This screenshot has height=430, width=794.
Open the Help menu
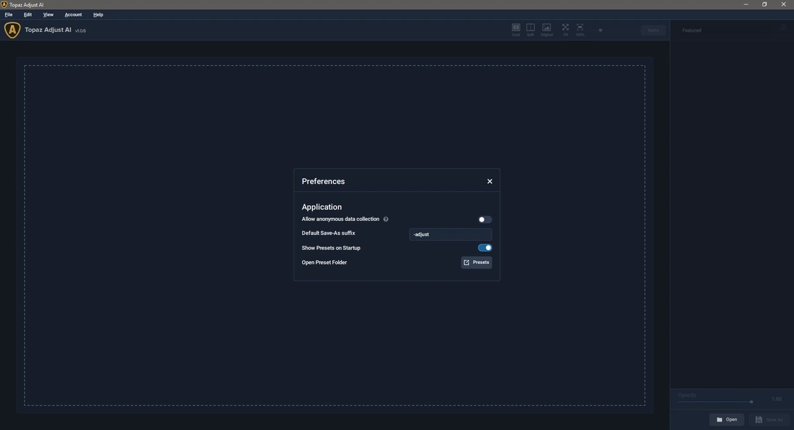point(98,15)
